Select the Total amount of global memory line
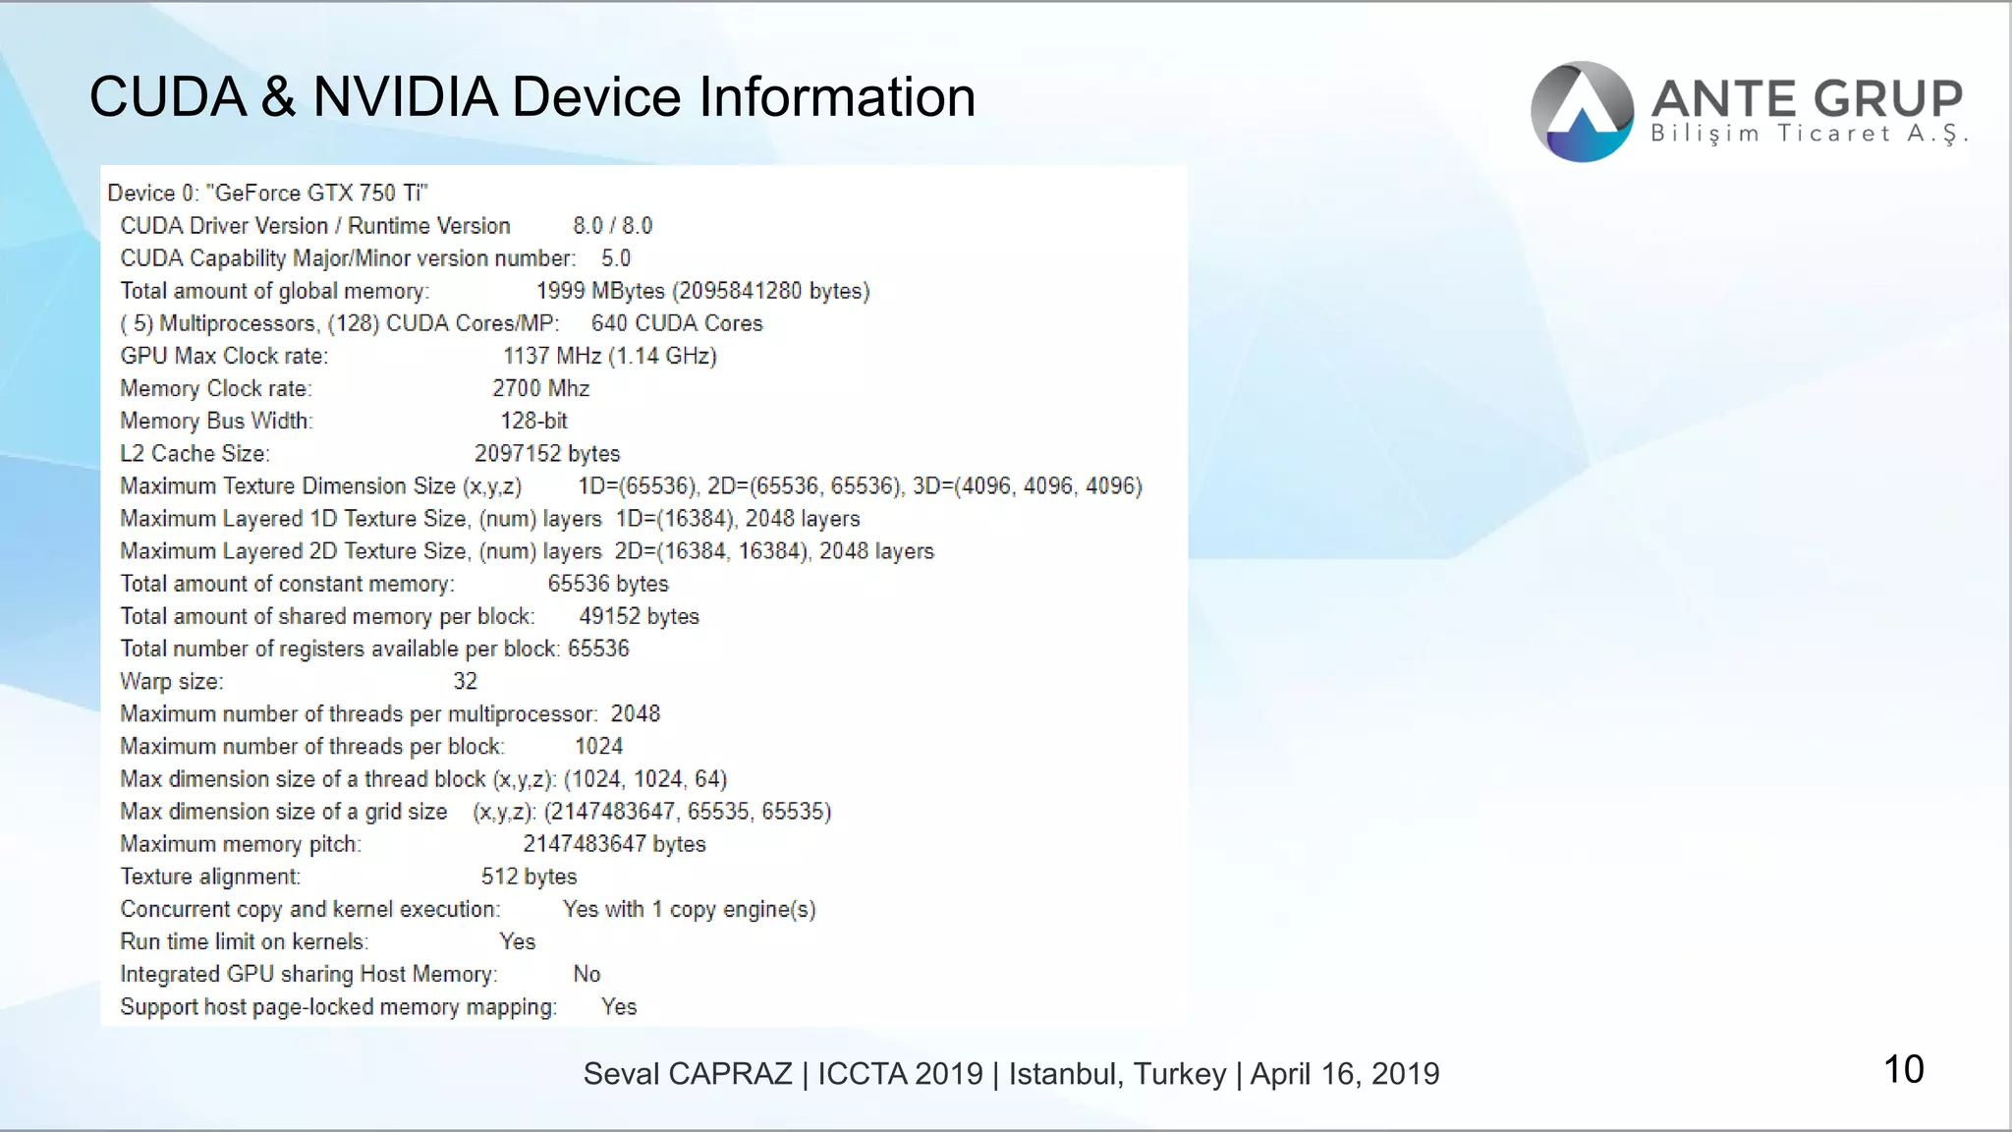2012x1132 pixels. coord(494,291)
